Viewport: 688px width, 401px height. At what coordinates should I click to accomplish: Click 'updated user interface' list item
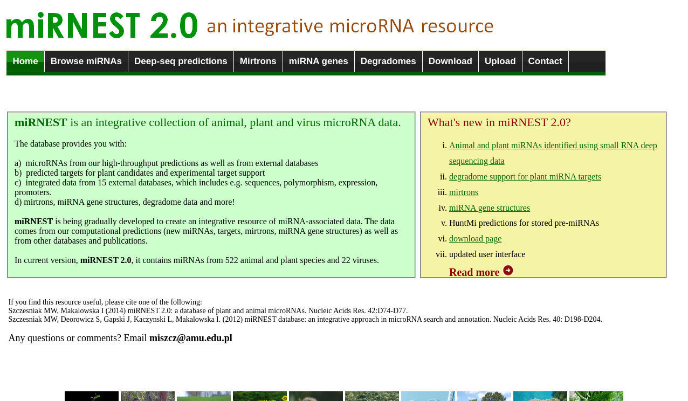click(x=487, y=254)
